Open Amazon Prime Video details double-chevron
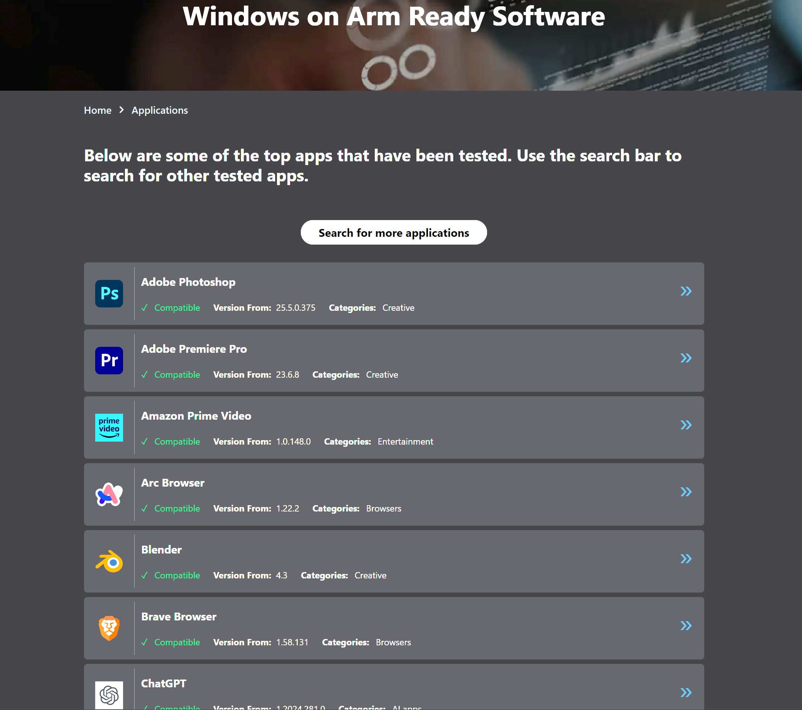This screenshot has width=802, height=710. pyautogui.click(x=686, y=425)
